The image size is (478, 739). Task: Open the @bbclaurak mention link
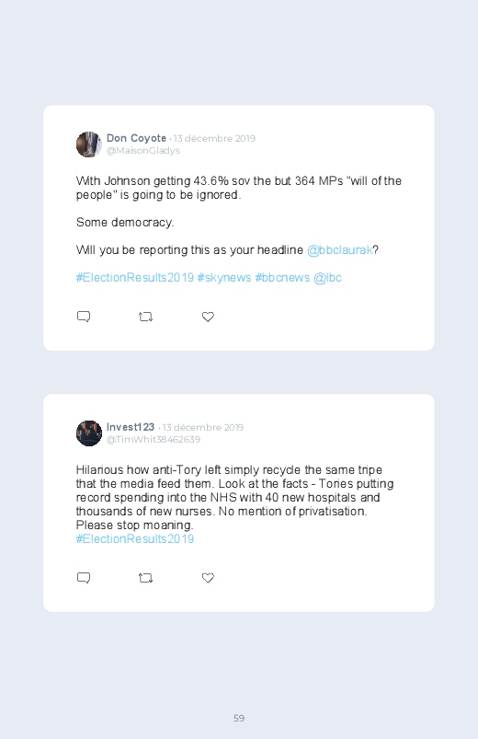click(x=339, y=249)
